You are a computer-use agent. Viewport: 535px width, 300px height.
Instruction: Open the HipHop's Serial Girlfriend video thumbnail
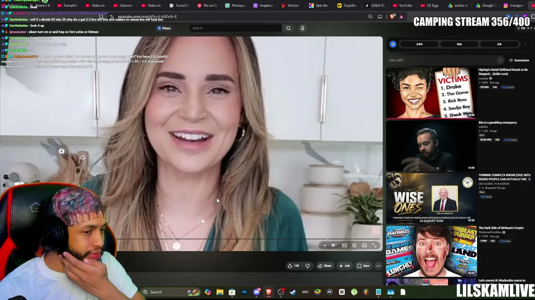[x=431, y=93]
